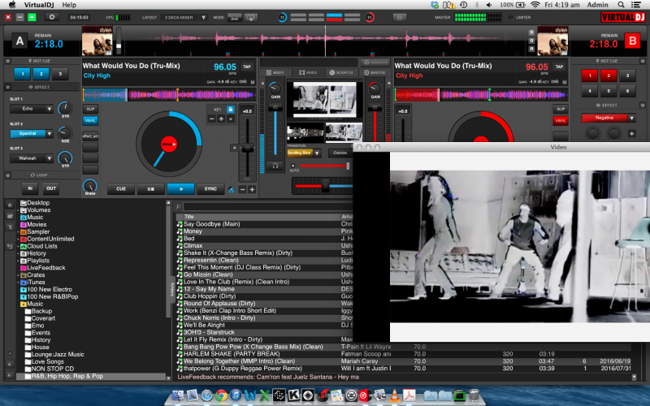The width and height of the screenshot is (650, 406).
Task: Click the crossfader slider
Action: pyautogui.click(x=326, y=186)
